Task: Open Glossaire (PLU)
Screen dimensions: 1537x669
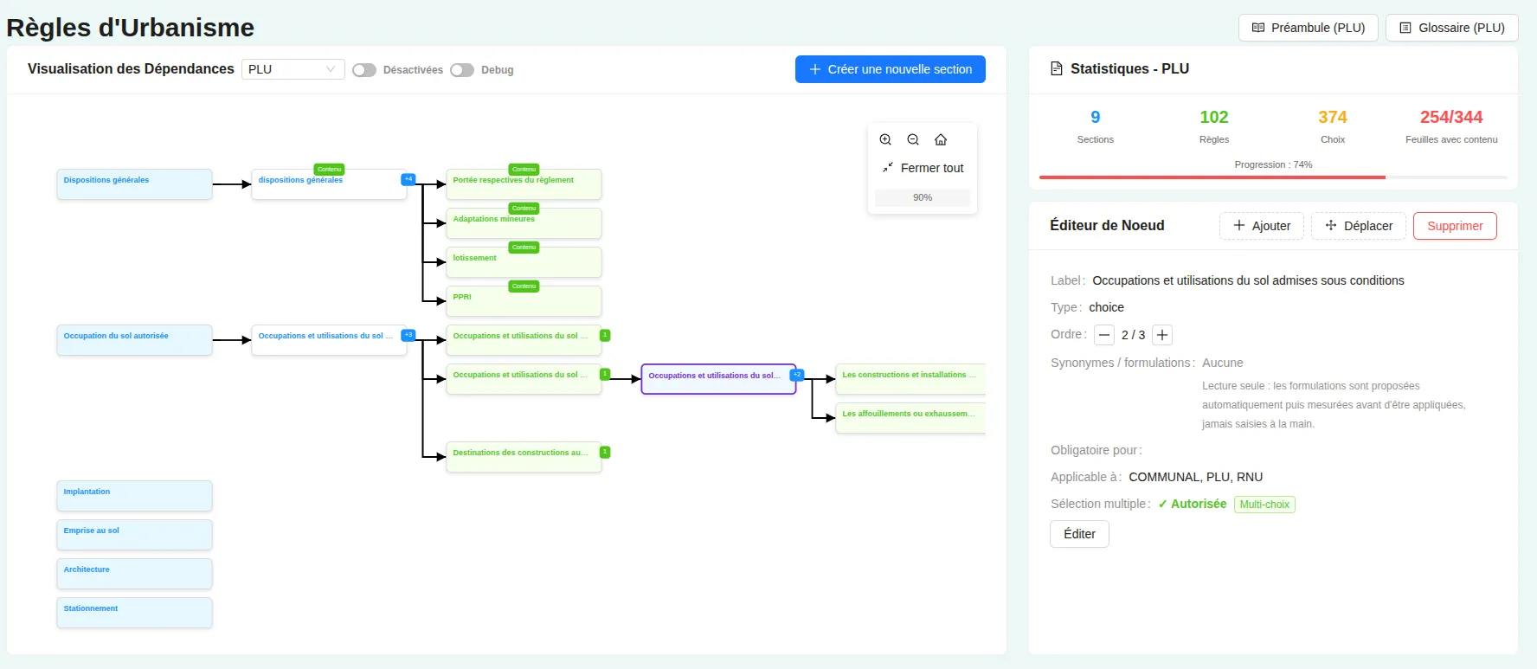Action: pos(1452,28)
